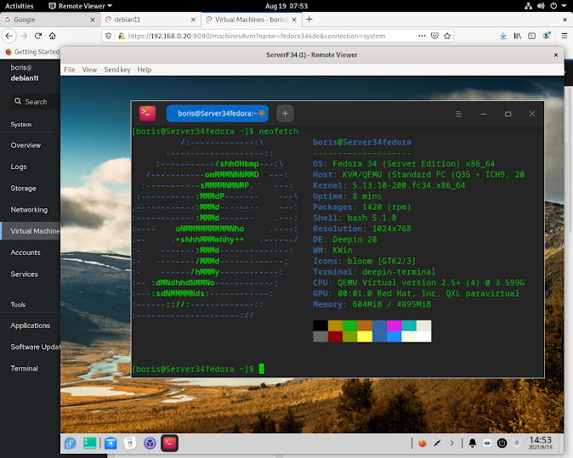Select the Virtual Machines browser tab

pyautogui.click(x=252, y=20)
